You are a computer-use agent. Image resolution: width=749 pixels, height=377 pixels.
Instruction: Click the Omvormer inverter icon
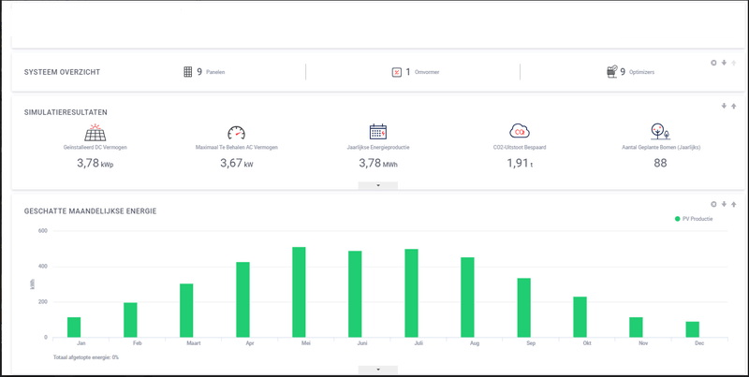point(396,72)
